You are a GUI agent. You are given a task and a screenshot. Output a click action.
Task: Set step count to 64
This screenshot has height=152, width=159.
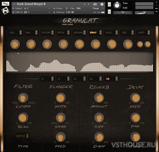pos(95,79)
